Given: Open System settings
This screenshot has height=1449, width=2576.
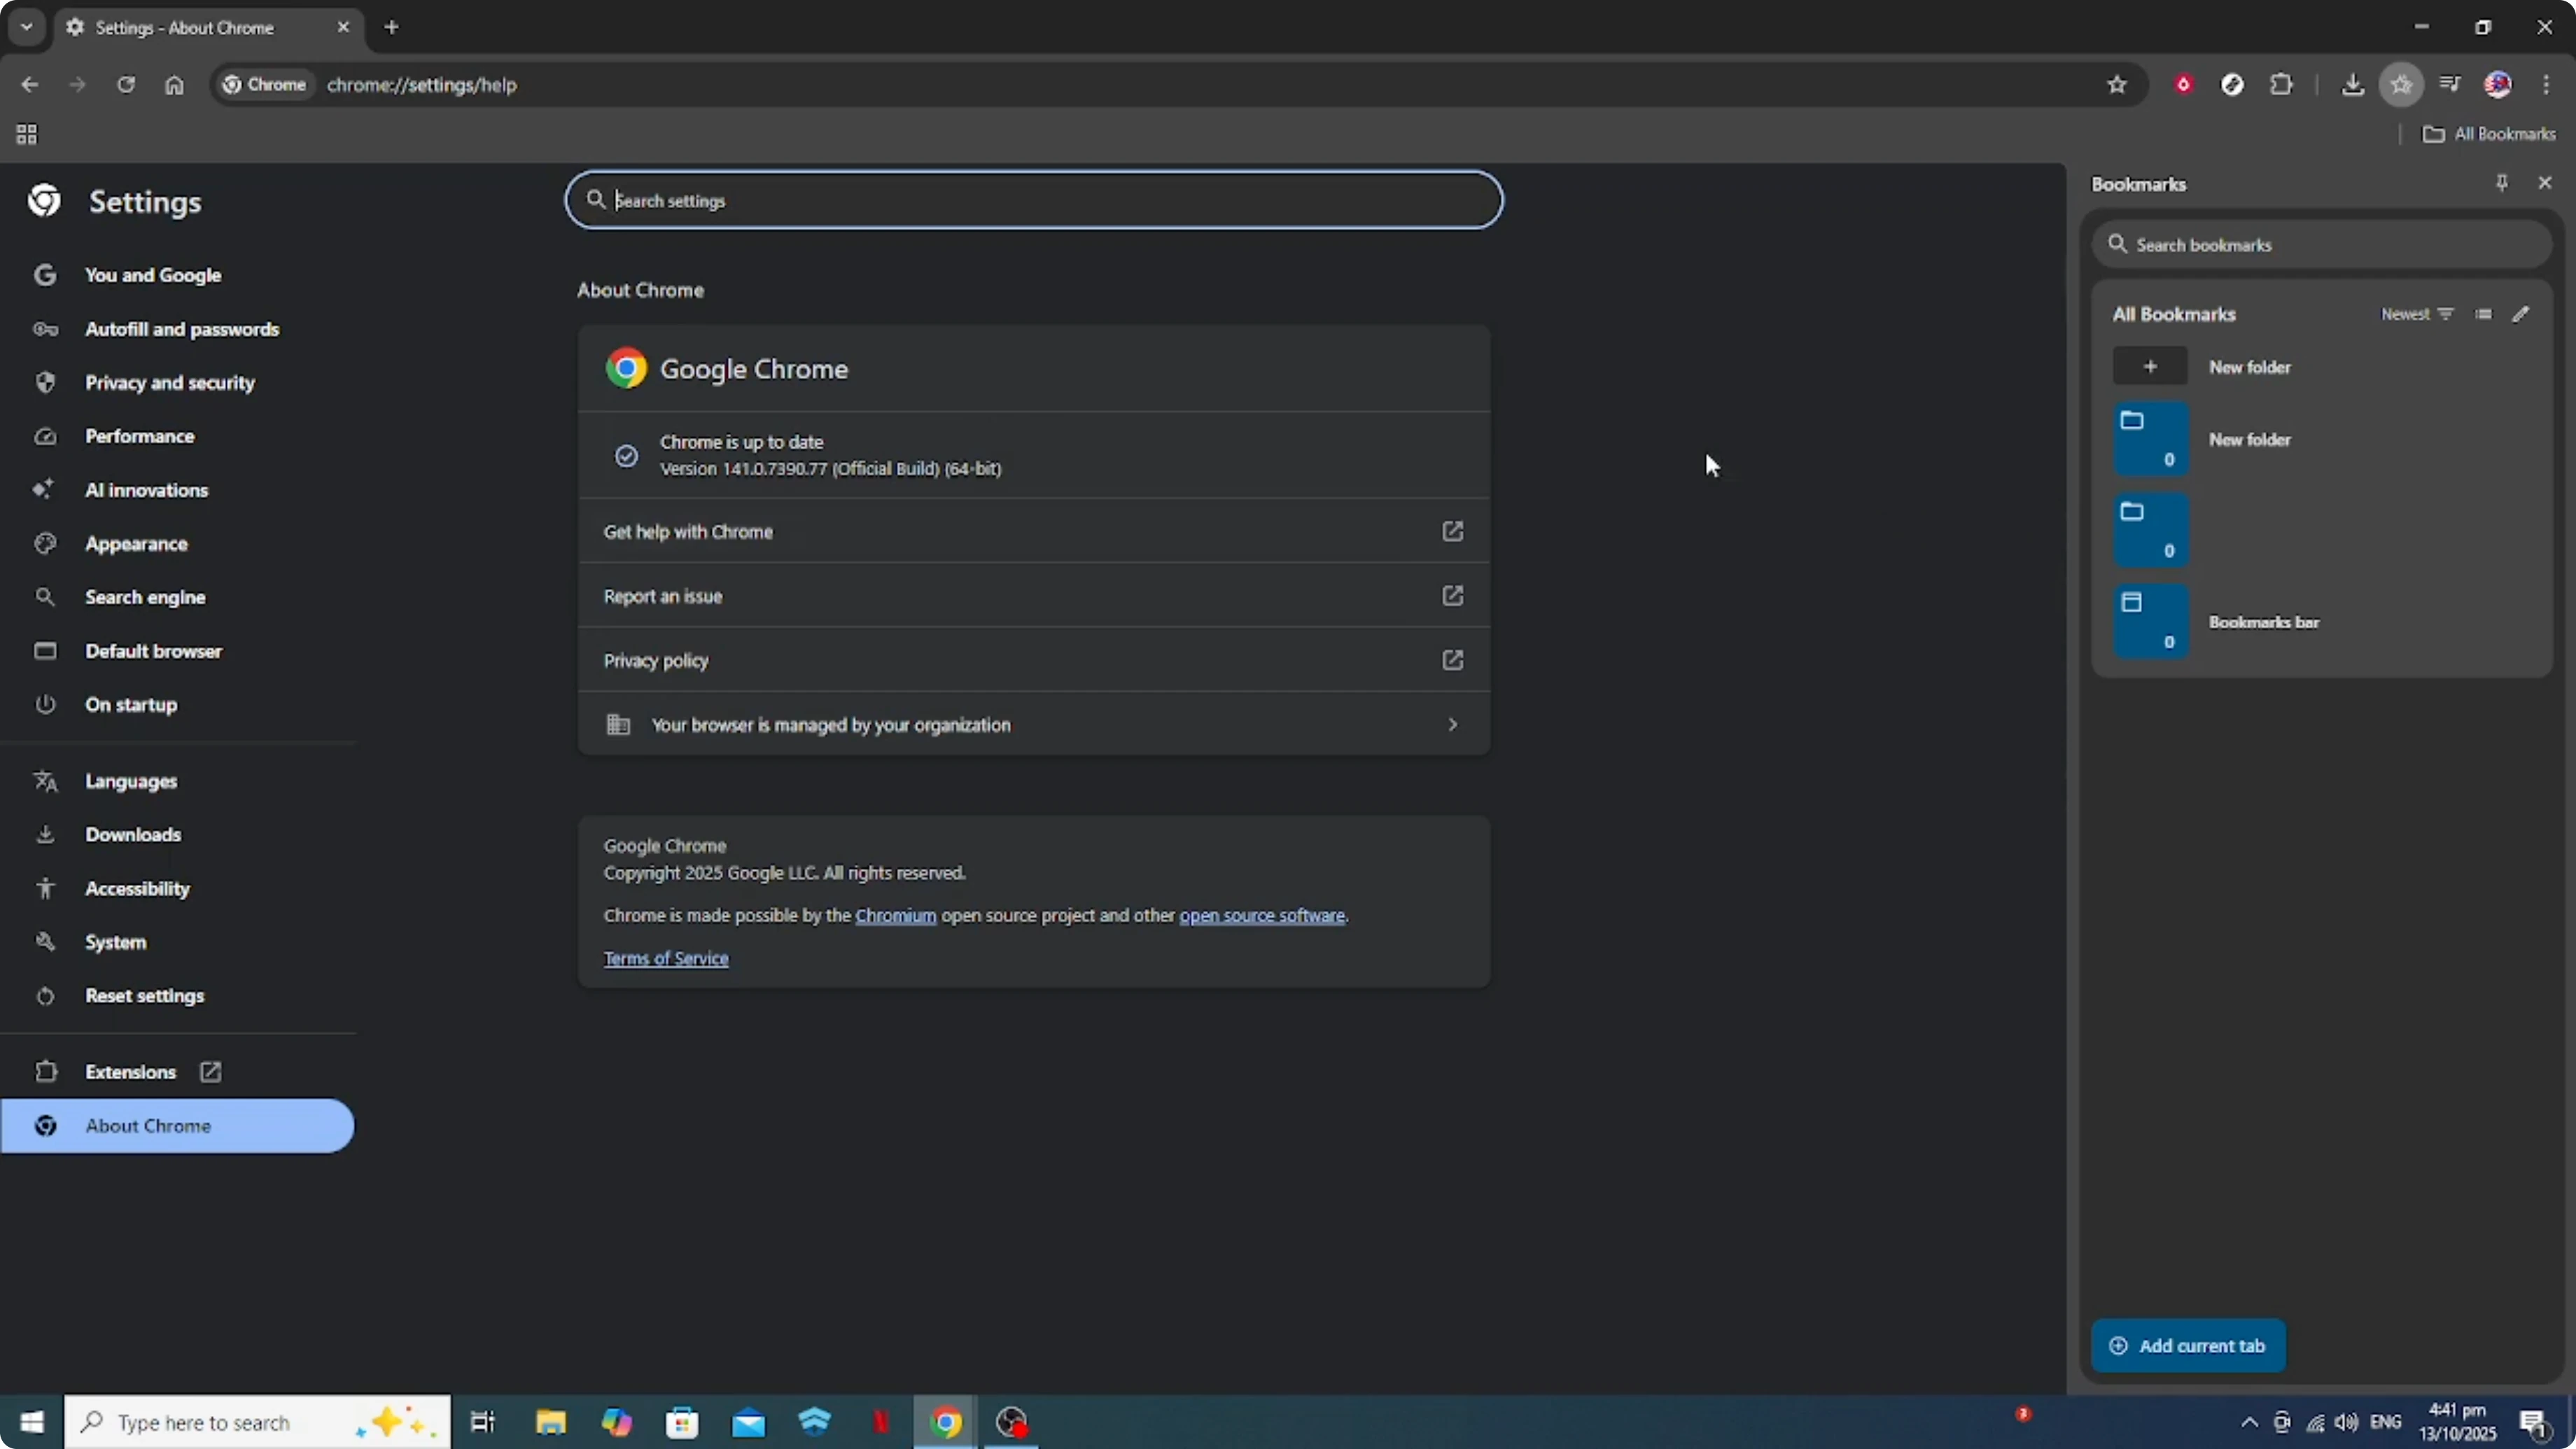Looking at the screenshot, I should click(x=115, y=942).
